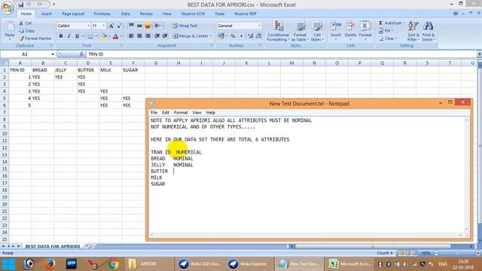Click AutoSum
The image size is (482, 271).
pos(390,23)
